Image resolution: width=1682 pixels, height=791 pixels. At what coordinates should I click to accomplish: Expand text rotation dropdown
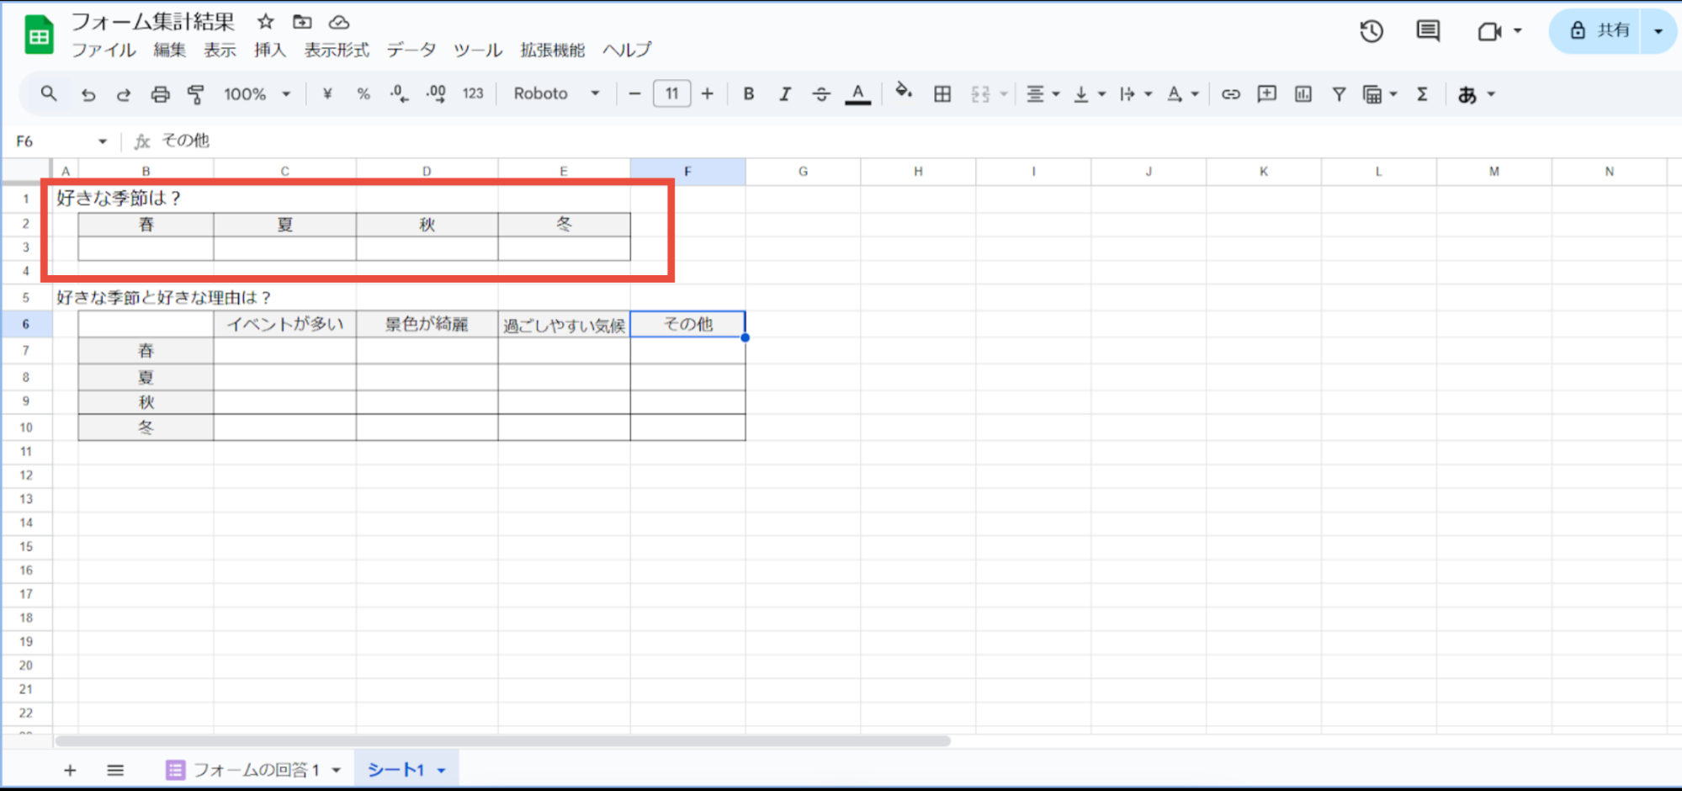tap(1194, 94)
